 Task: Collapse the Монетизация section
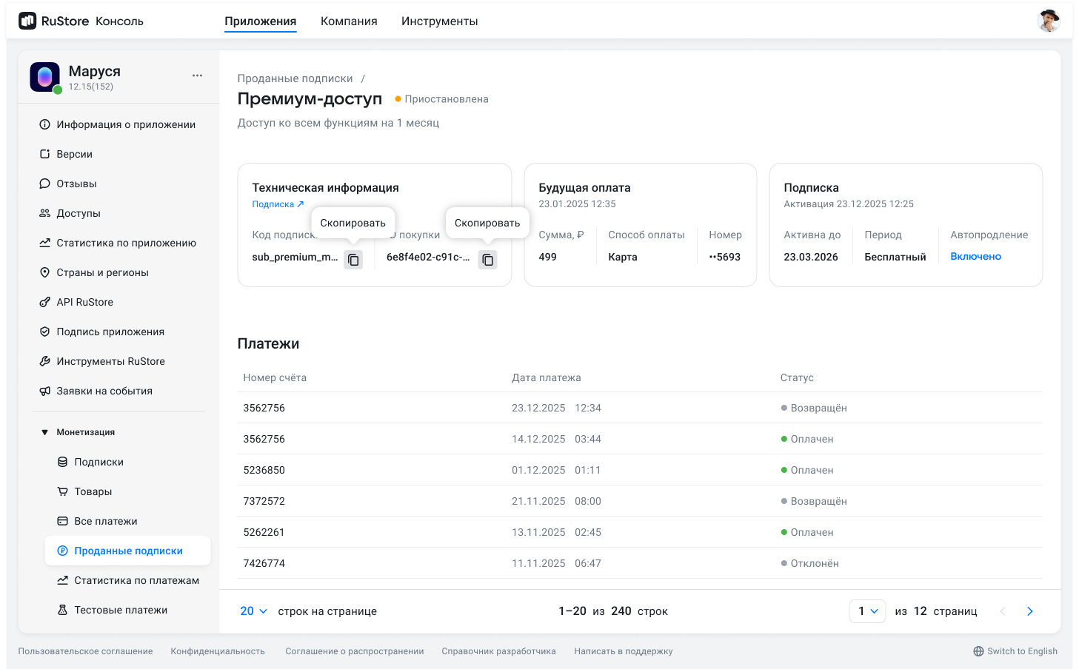(44, 432)
